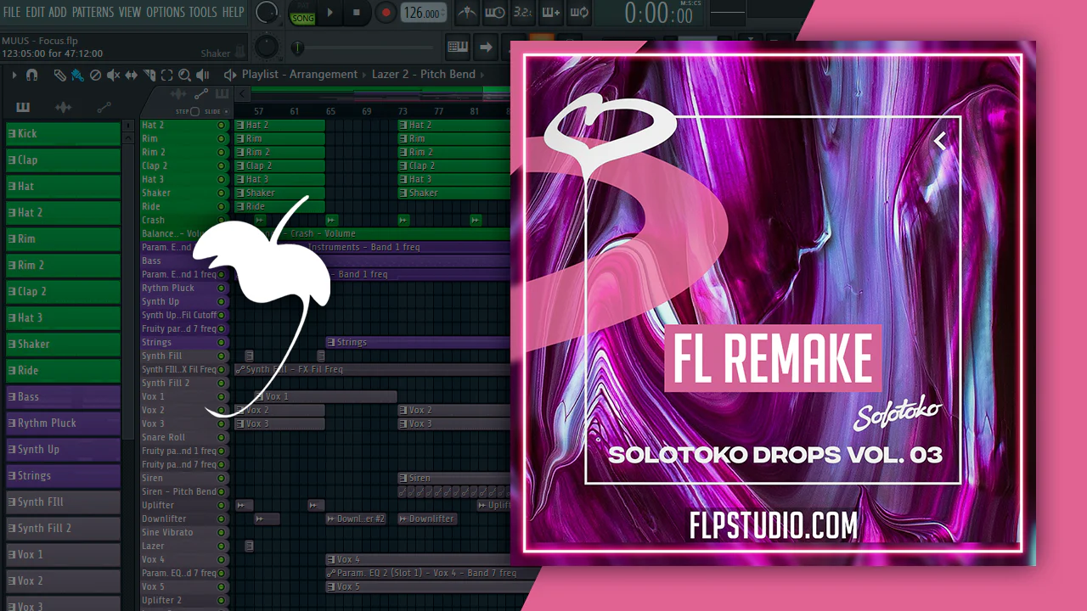
Task: Show audio clips in the picker panel
Action: click(63, 107)
